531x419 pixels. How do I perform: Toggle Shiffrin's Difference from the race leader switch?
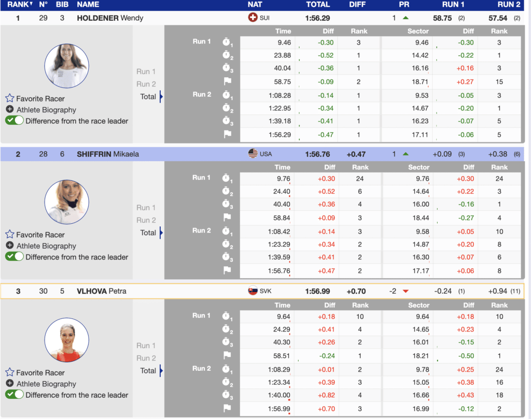coord(15,256)
